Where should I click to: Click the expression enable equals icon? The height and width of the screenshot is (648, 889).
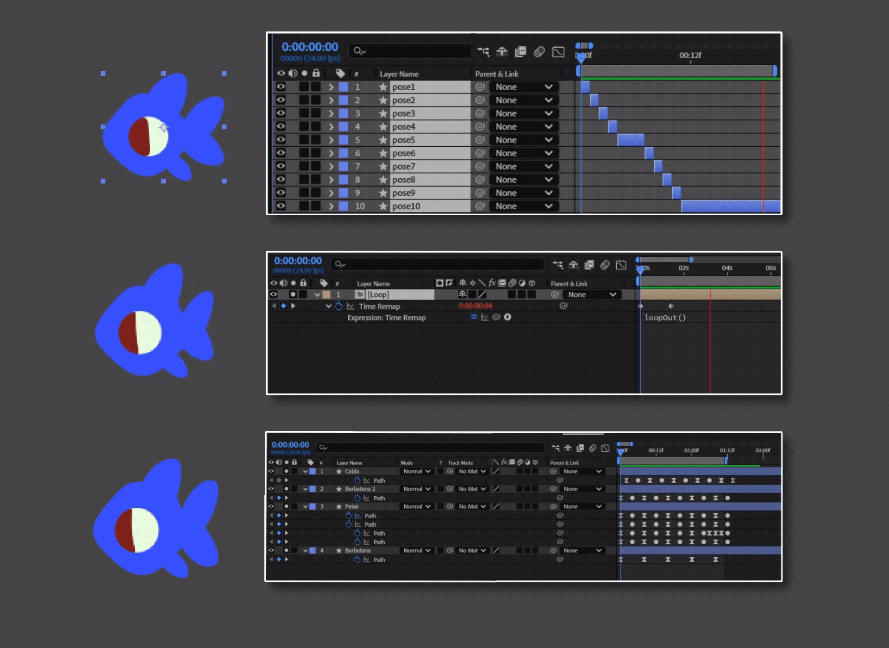473,317
